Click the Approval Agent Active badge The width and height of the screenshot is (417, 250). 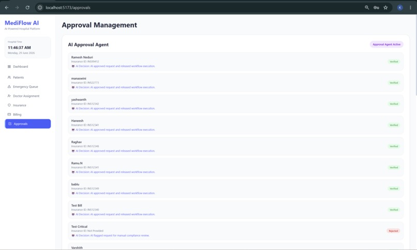[x=386, y=45]
